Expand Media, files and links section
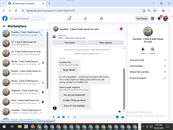 coord(148,72)
